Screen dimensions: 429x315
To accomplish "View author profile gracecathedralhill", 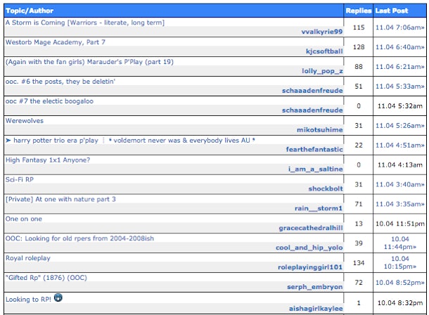I will 311,228.
